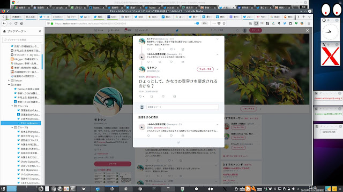Save the page to Pocket
This screenshot has height=192, width=343.
coord(219,23)
